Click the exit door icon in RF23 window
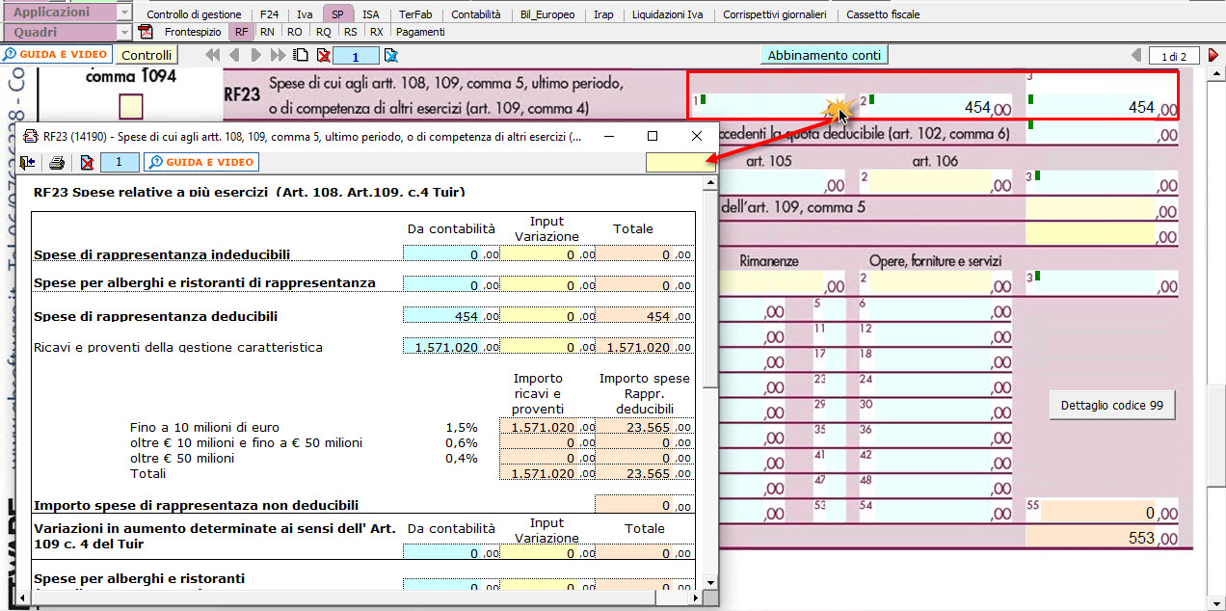The image size is (1226, 611). (28, 163)
